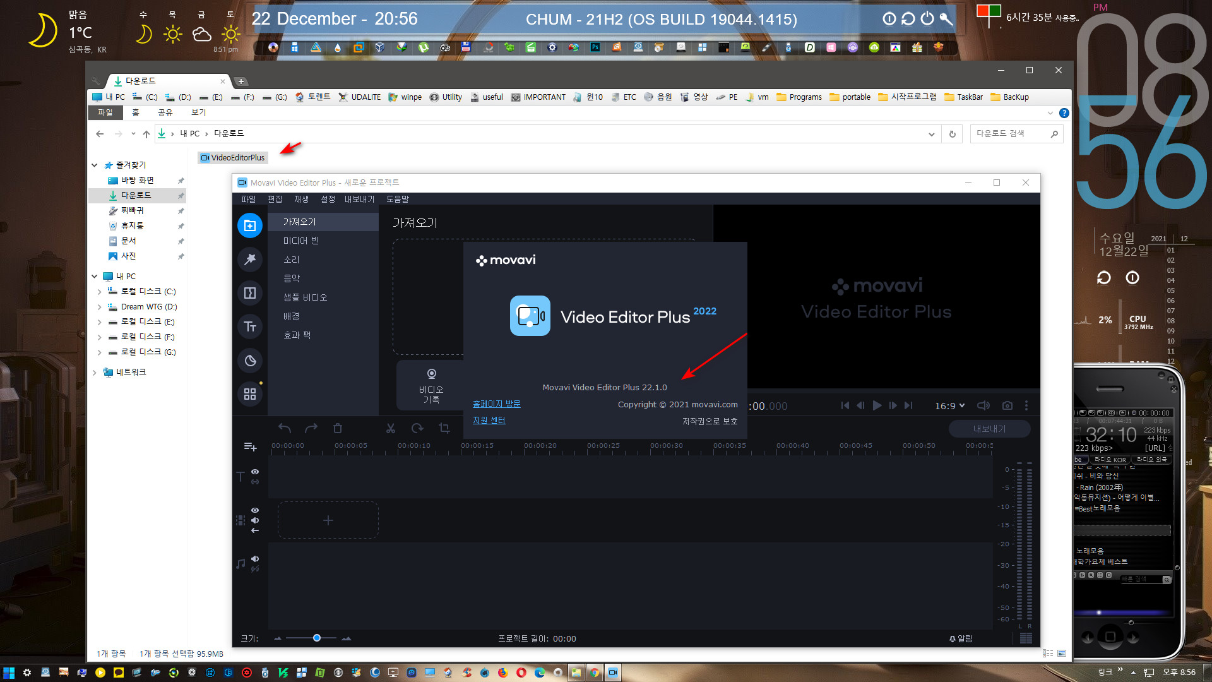Toggle title track link icon
Screen dimensions: 1212x682
[255, 482]
